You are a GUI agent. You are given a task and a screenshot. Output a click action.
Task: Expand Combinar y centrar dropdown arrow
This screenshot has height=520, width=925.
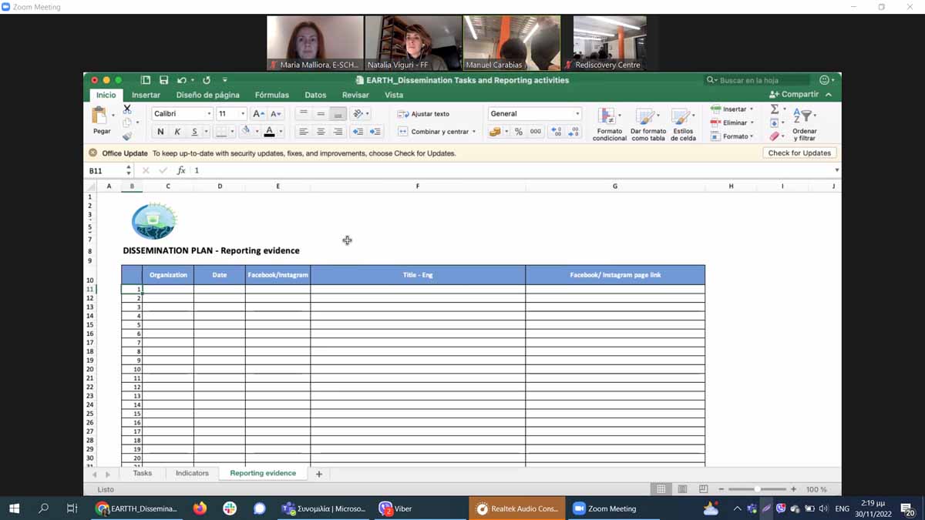[x=474, y=132]
